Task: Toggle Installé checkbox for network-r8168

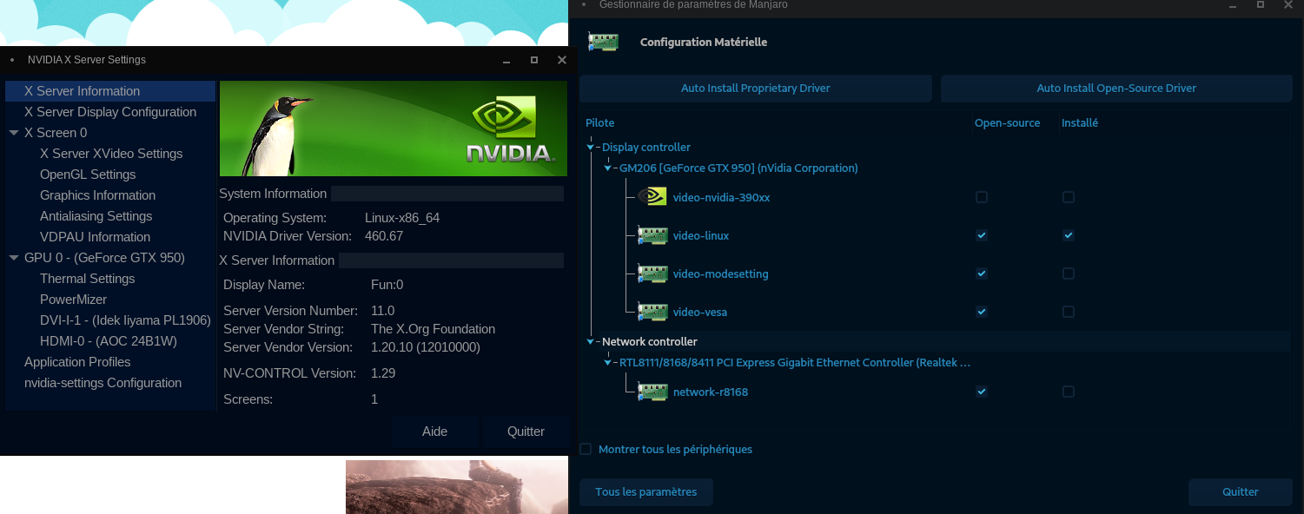Action: pos(1069,392)
